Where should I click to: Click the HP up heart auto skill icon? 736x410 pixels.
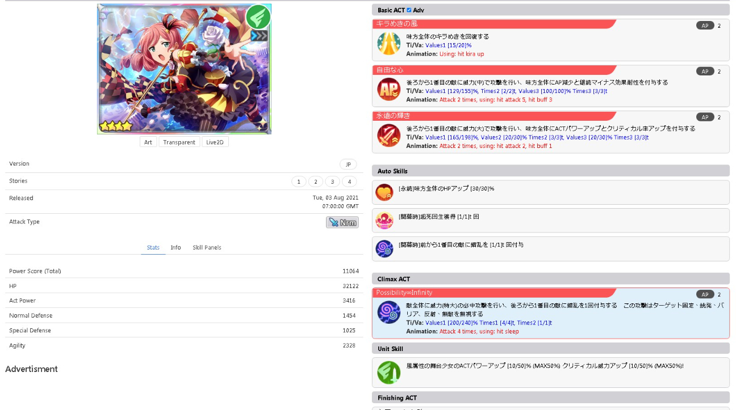coord(384,192)
